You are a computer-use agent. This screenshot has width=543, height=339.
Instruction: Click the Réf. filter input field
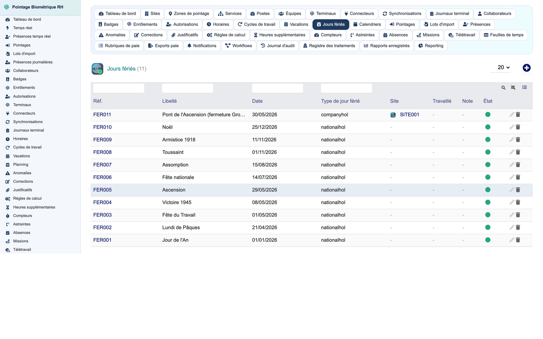[x=119, y=88]
